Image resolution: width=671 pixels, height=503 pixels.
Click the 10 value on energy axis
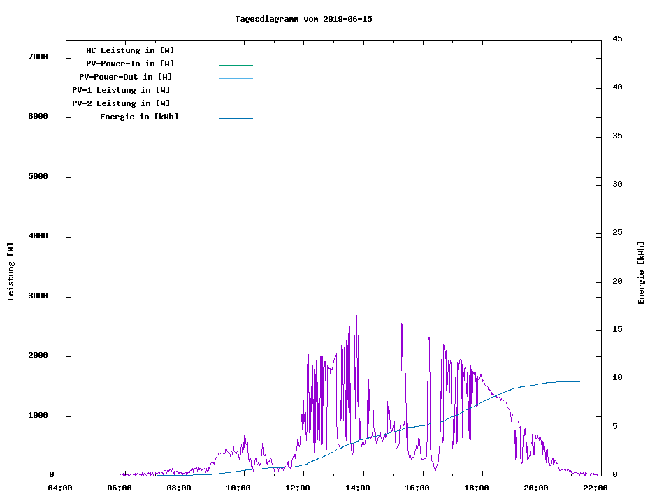pos(617,378)
